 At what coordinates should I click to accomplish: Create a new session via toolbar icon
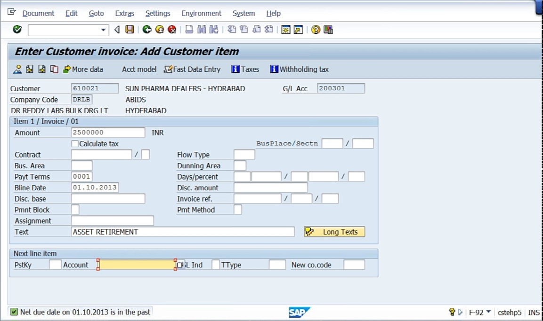286,30
